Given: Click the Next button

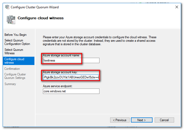Looking at the screenshot, I should (x=142, y=120).
